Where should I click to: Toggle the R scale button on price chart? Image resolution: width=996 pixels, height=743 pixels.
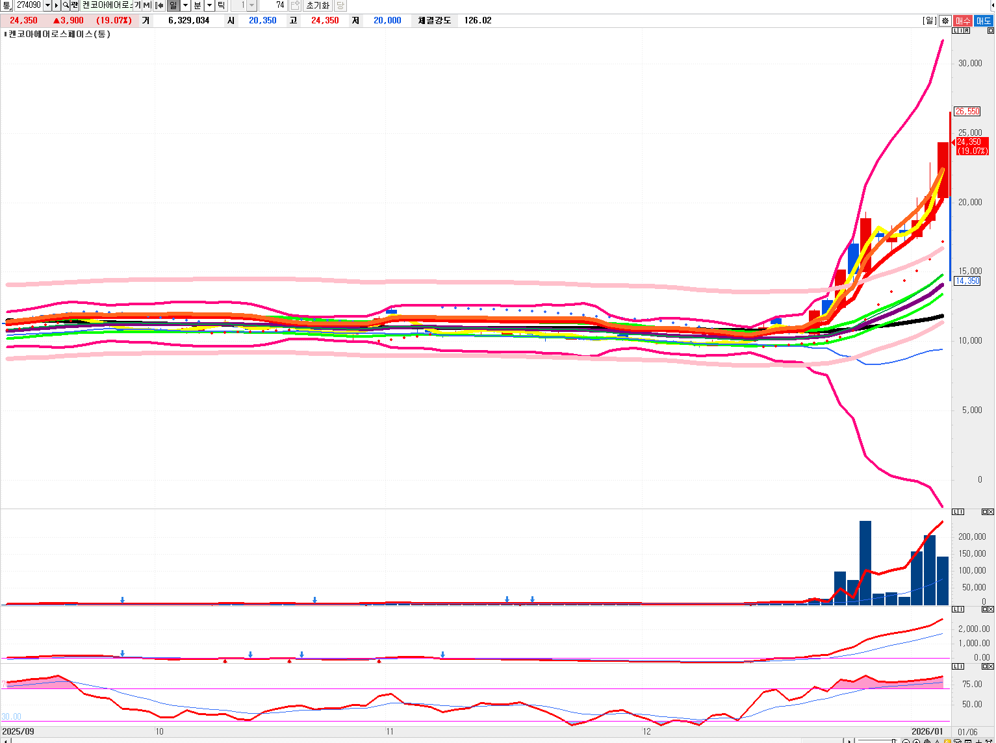(x=967, y=31)
